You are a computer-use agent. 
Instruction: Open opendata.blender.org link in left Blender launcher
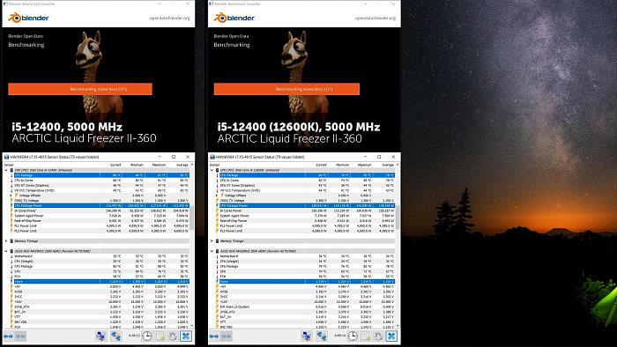pos(169,18)
